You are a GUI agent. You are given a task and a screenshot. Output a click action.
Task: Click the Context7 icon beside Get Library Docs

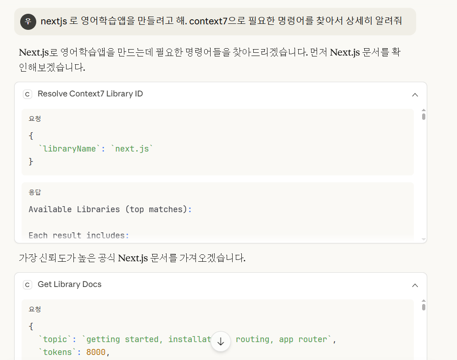coord(28,285)
